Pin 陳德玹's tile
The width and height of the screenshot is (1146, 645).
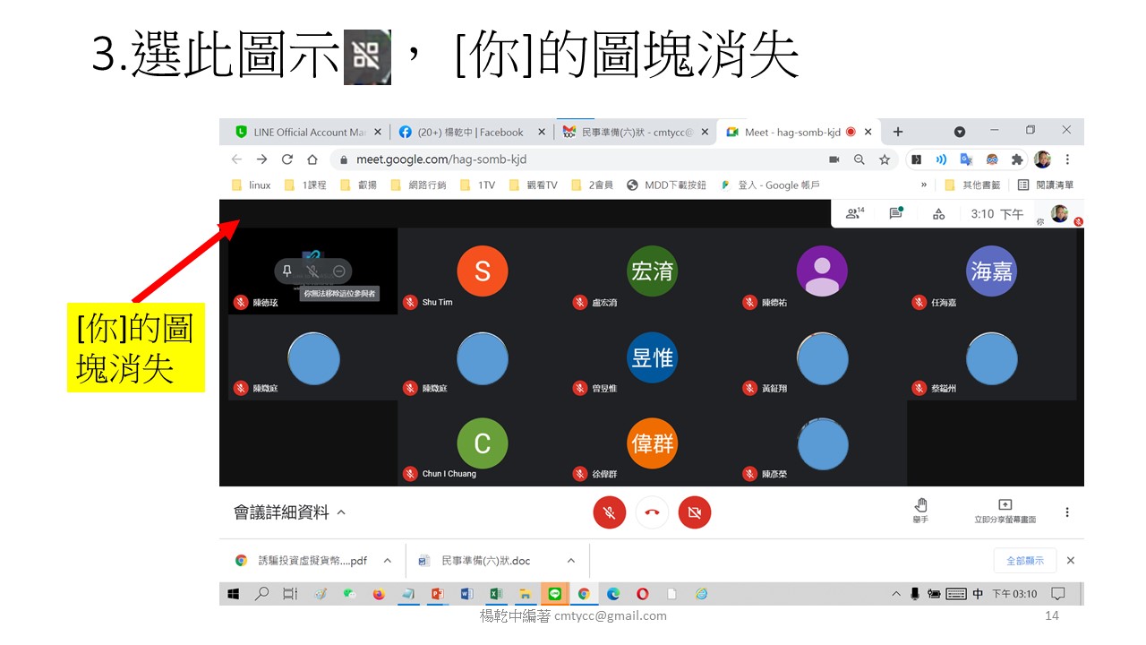point(286,271)
